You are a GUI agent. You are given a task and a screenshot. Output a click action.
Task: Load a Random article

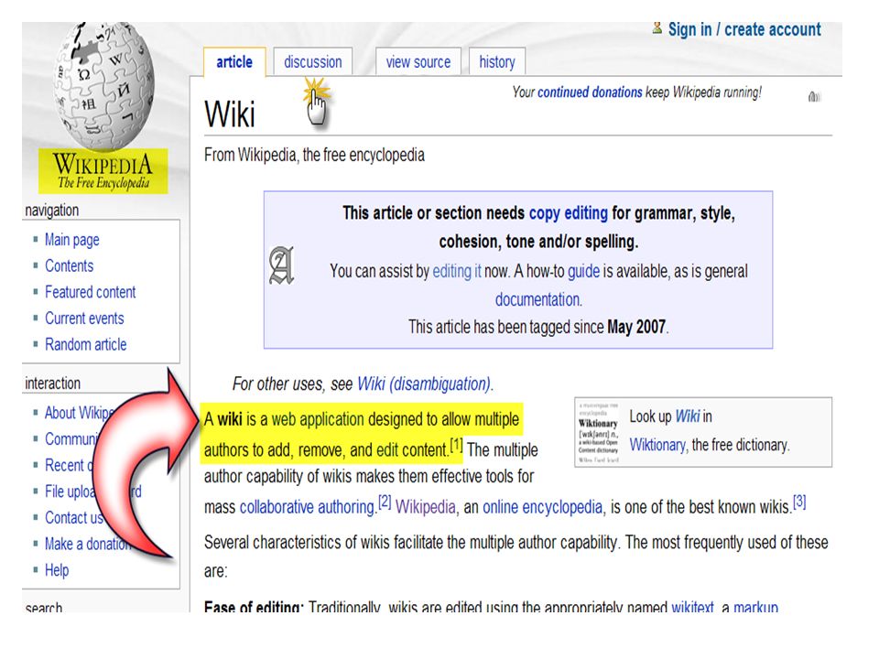click(x=86, y=344)
